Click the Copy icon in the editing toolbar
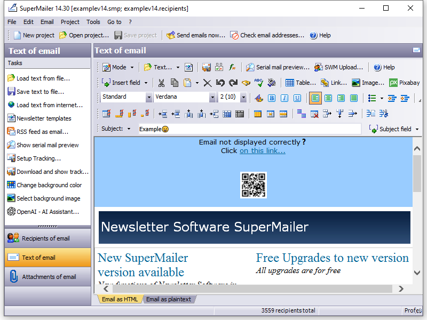The image size is (427, 320). (x=175, y=83)
